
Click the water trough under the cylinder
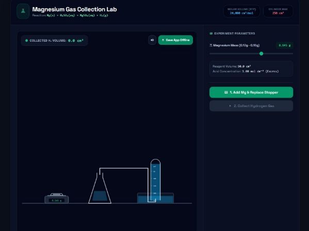tap(155, 198)
